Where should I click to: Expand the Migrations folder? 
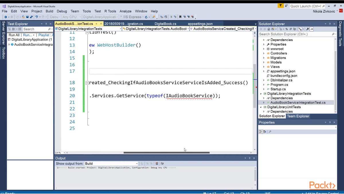coord(264,58)
